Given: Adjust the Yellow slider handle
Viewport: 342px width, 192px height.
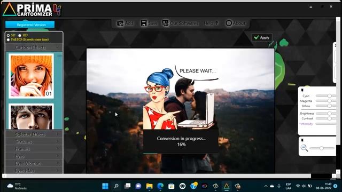Looking at the screenshot, I should click(330, 106).
